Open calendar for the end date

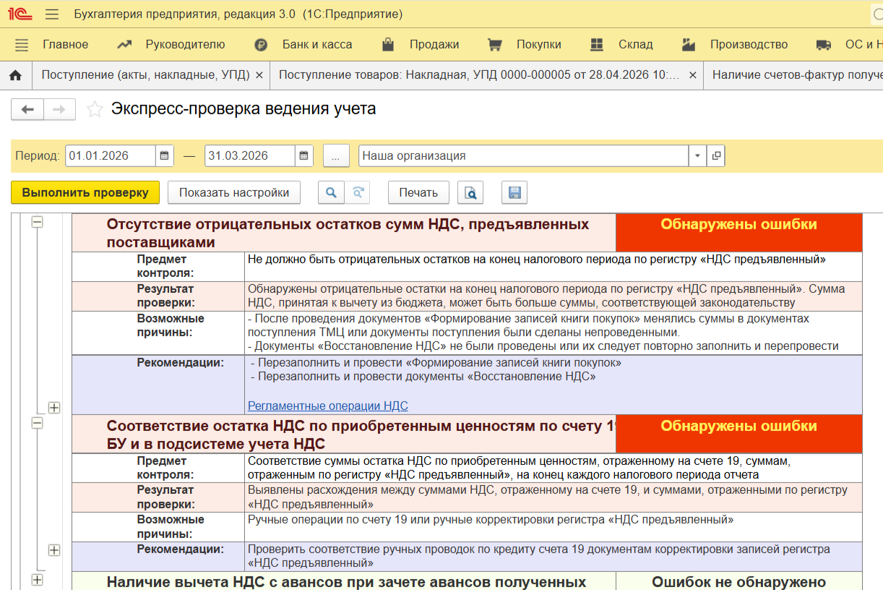click(x=304, y=155)
